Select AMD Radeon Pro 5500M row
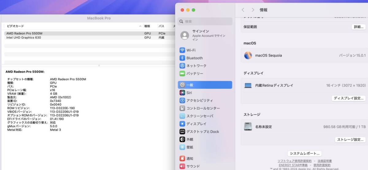The height and width of the screenshot is (170, 368). (89, 33)
